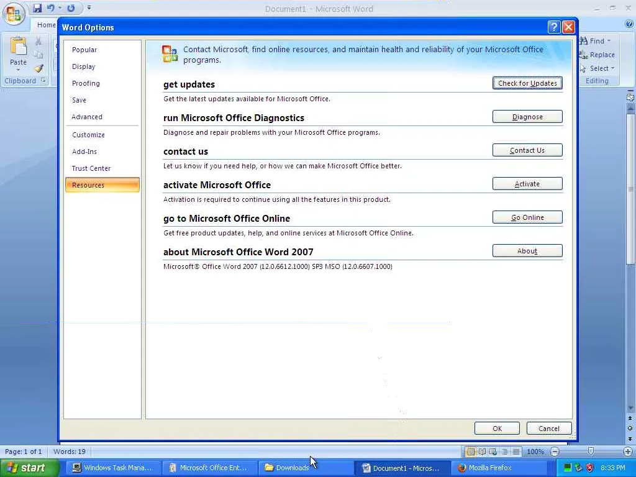Screen dimensions: 636x477
Task: Click the 100% zoom level
Action: click(x=535, y=452)
